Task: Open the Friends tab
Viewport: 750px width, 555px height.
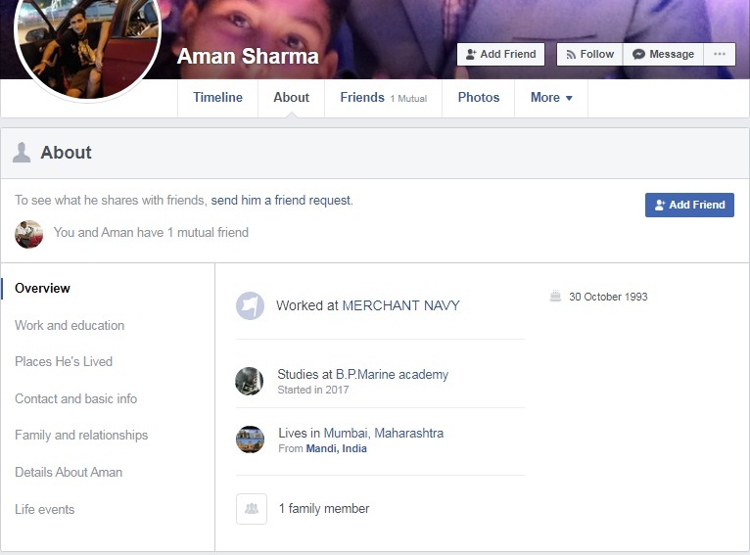Action: tap(383, 98)
